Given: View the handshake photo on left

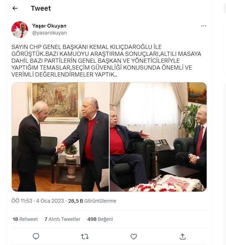Looking at the screenshot, I should (x=60, y=137).
